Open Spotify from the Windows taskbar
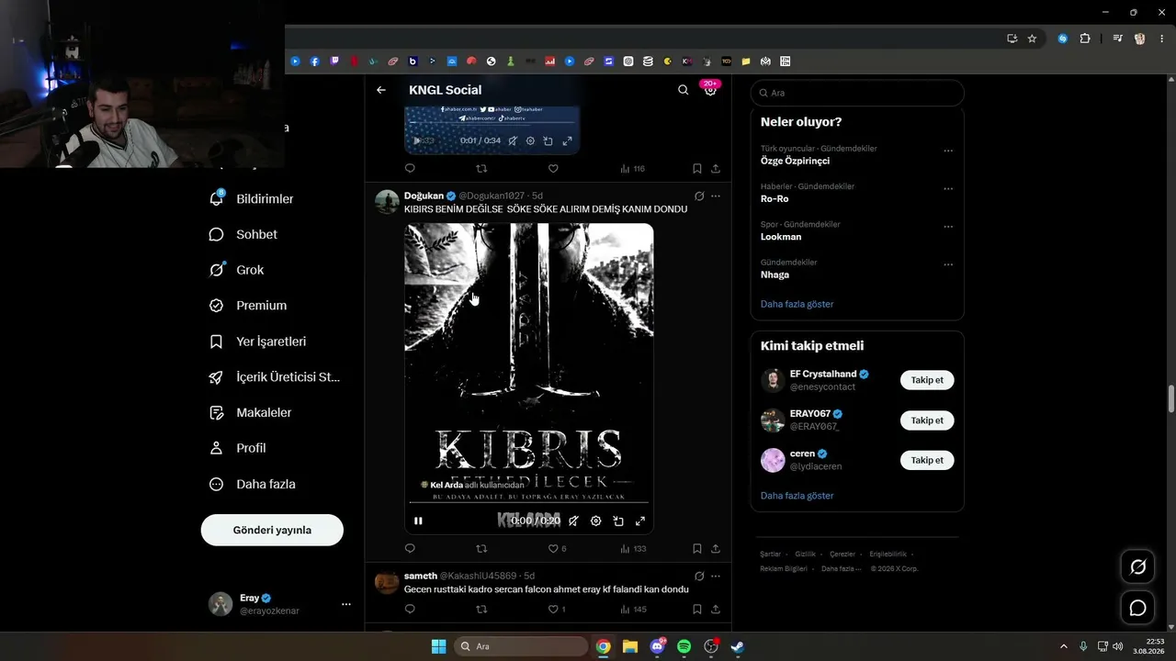Image resolution: width=1176 pixels, height=661 pixels. click(684, 646)
